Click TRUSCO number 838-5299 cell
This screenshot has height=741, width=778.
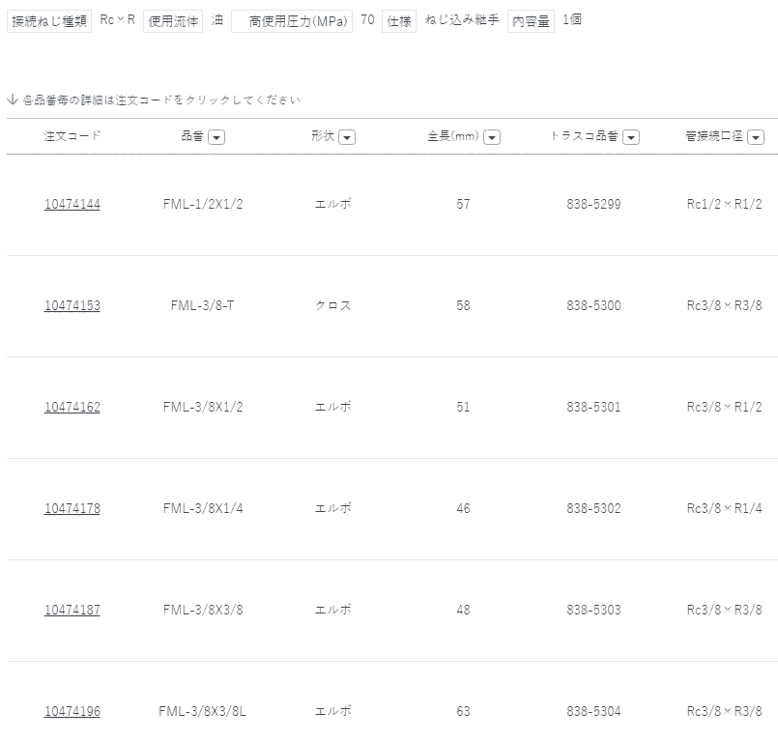pyautogui.click(x=593, y=204)
